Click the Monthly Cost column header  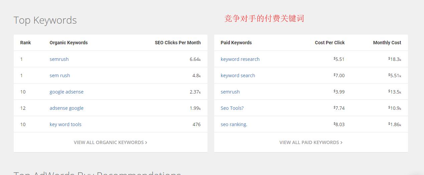387,43
